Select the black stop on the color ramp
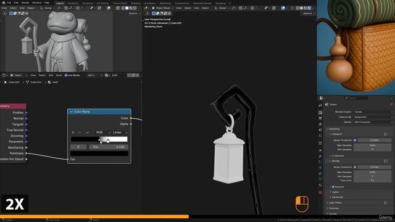The width and height of the screenshot is (395, 222). 99,141
